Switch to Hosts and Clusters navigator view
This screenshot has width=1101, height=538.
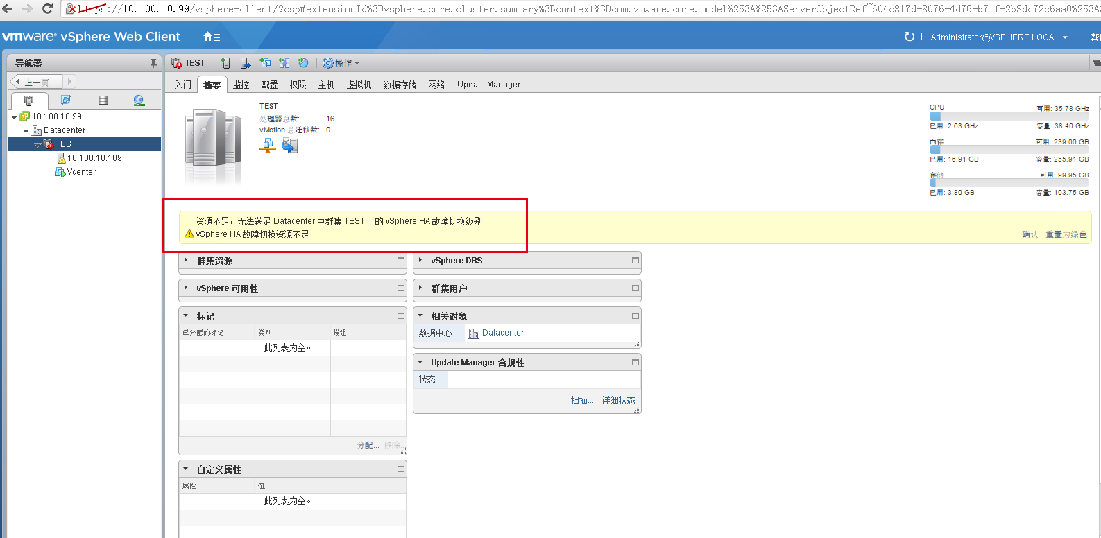(x=28, y=101)
